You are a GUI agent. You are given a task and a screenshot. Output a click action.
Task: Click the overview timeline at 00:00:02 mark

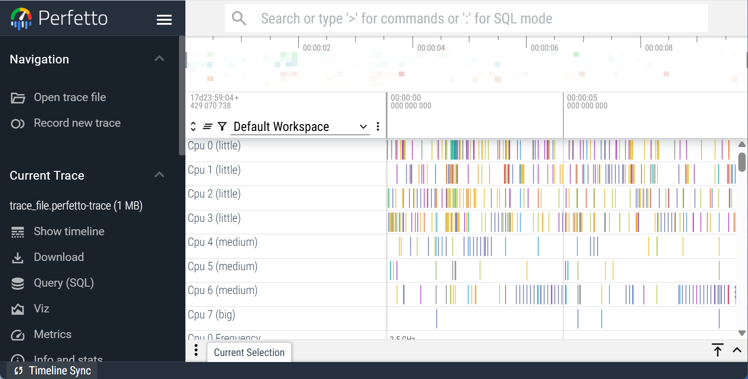[316, 48]
